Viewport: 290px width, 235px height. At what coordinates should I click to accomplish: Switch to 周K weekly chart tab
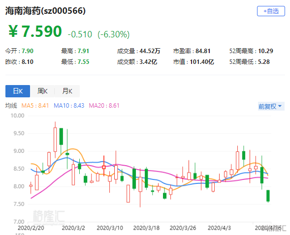click(42, 91)
